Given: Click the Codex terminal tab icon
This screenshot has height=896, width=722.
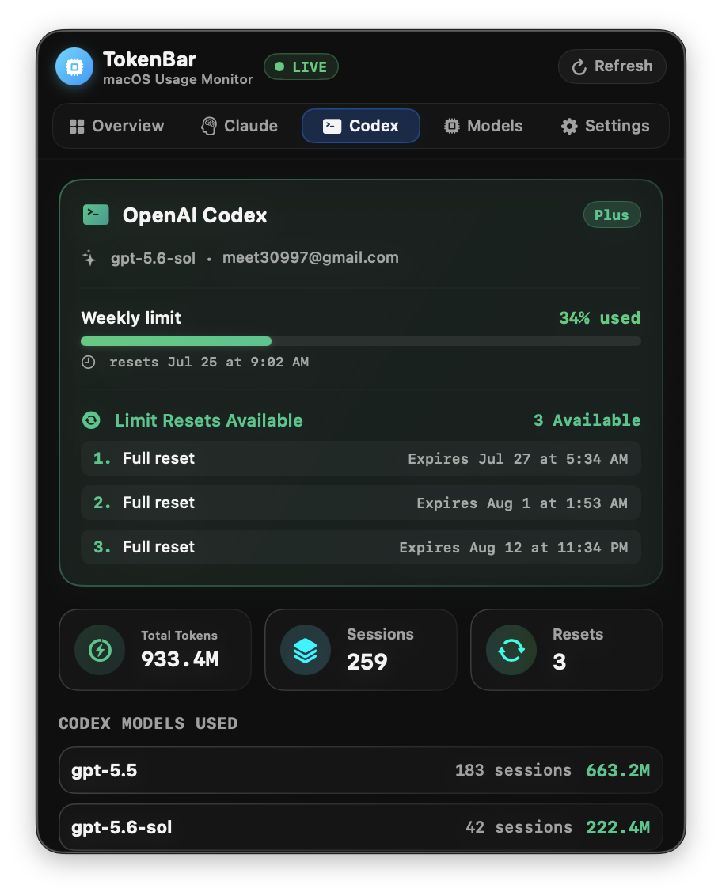Looking at the screenshot, I should coord(332,127).
